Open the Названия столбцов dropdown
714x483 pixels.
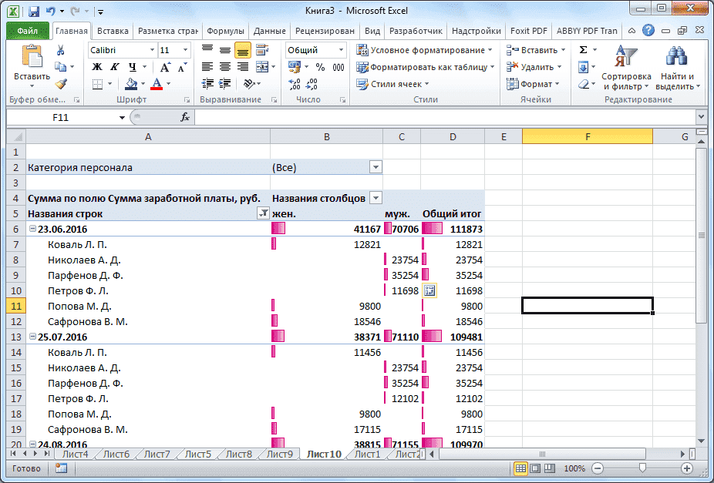[x=376, y=198]
